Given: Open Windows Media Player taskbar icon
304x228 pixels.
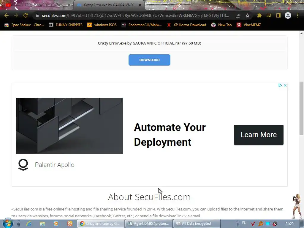Looking at the screenshot, I should click(x=56, y=224).
